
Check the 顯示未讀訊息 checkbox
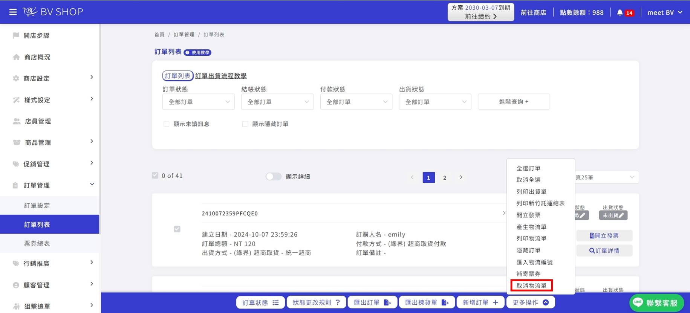[166, 124]
